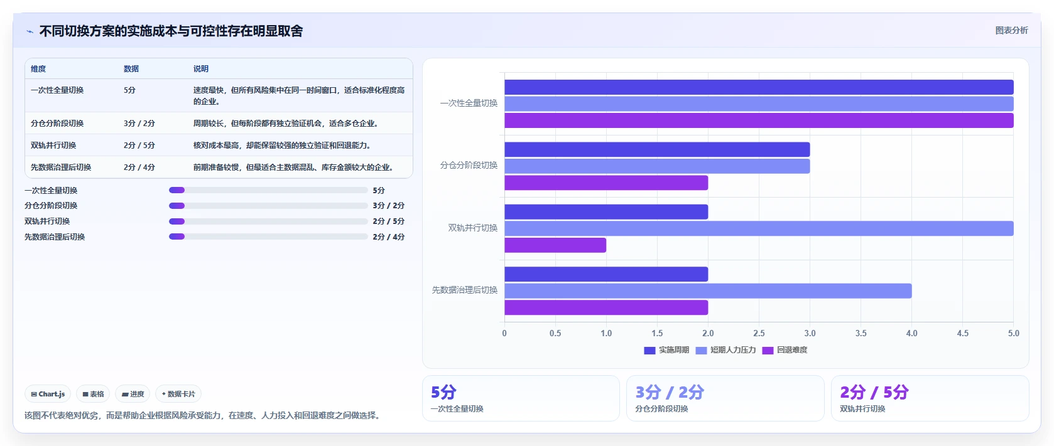This screenshot has width=1054, height=446.
Task: Click the 速度最快 description cell
Action: click(299, 95)
